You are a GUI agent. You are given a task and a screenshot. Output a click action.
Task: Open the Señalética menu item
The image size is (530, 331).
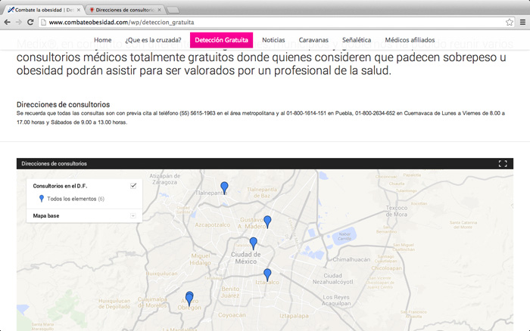click(357, 40)
